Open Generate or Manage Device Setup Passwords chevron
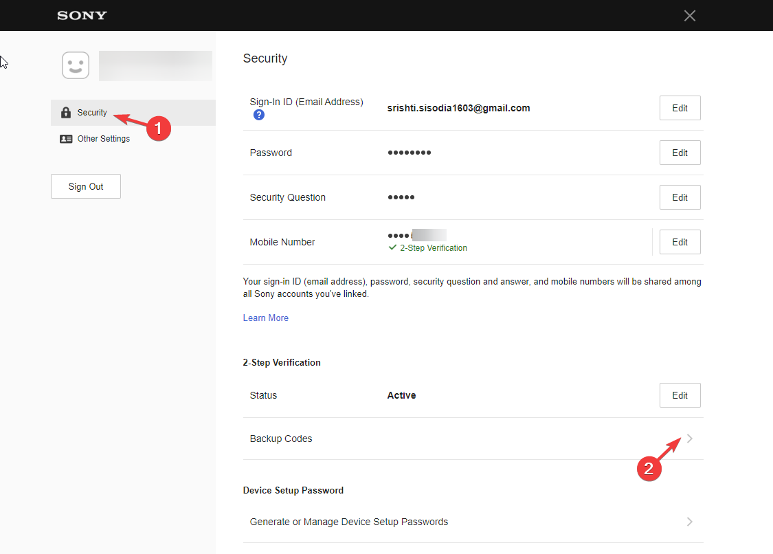 [x=690, y=522]
